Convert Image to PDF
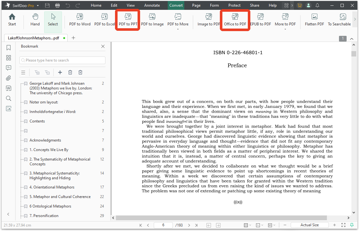Screen dimensions: 359x231 209,20
